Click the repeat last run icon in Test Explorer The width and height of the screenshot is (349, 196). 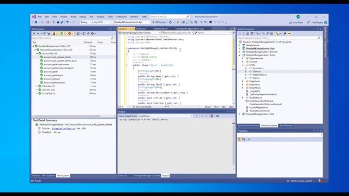pyautogui.click(x=44, y=34)
